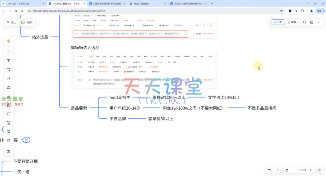The image size is (326, 176).
Task: Click the 退出 exit button
Action: point(11,22)
